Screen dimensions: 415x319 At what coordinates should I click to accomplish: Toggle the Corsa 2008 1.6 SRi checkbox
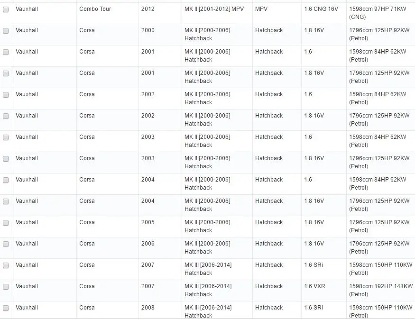(6, 308)
